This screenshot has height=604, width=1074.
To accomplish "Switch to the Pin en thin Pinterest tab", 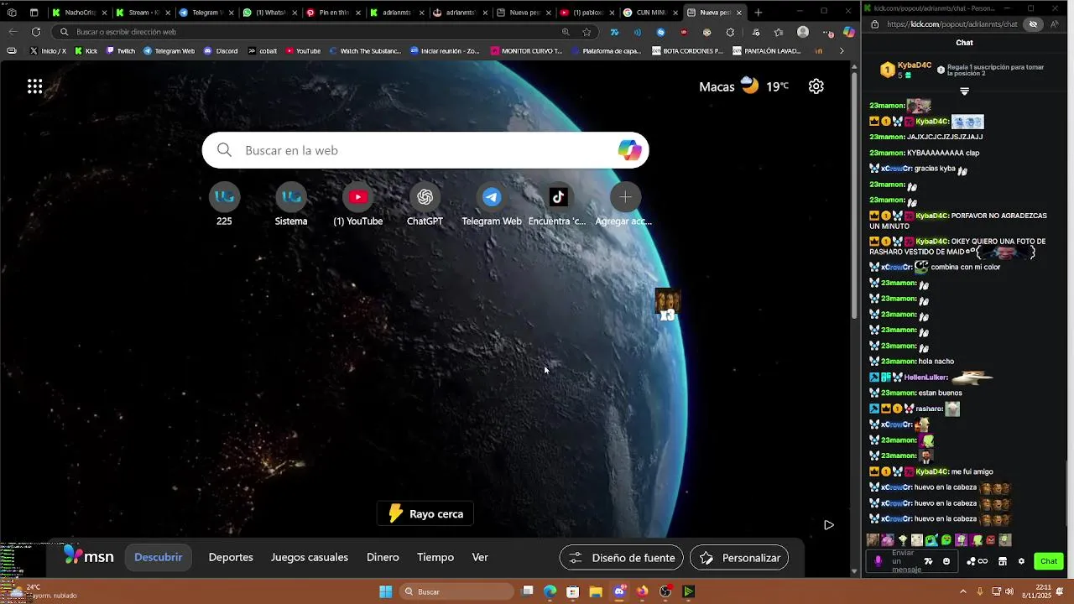I will (332, 13).
